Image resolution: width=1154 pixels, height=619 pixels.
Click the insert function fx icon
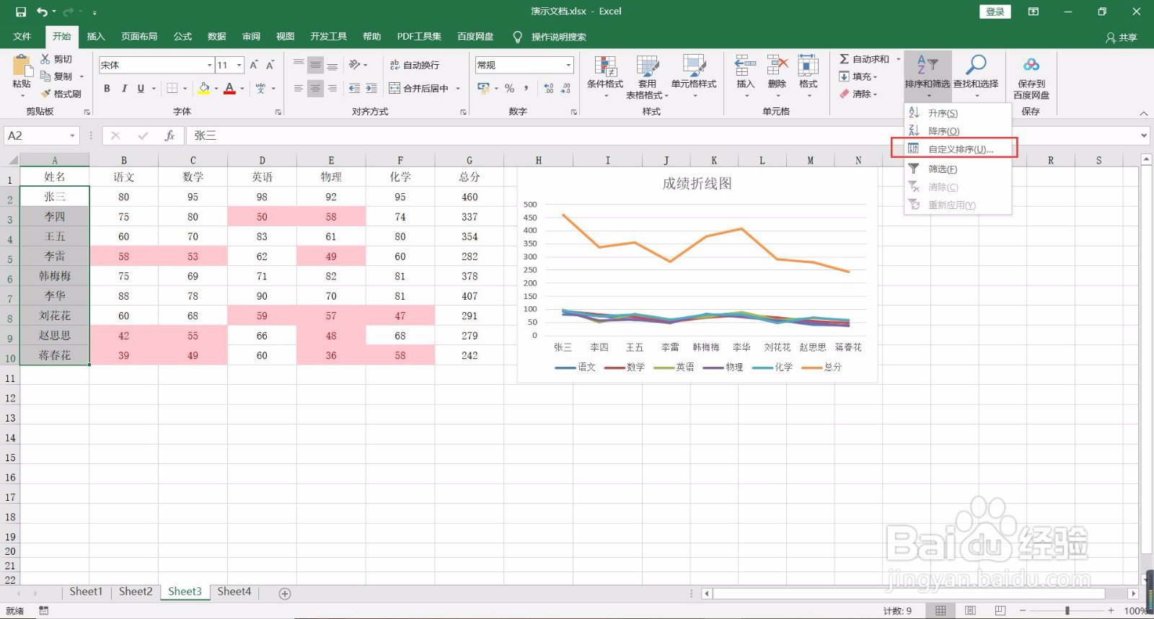[169, 135]
